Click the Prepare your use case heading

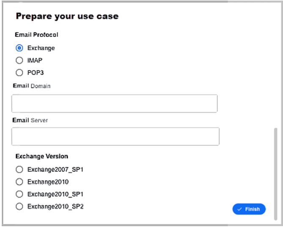(67, 16)
